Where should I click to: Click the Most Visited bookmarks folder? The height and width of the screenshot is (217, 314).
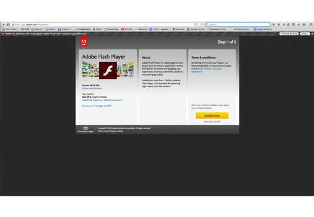[x=10, y=29]
